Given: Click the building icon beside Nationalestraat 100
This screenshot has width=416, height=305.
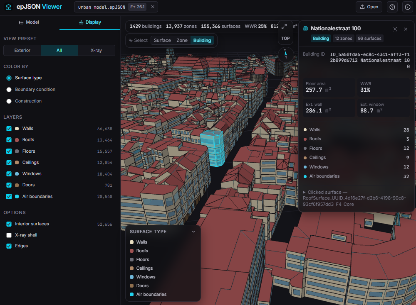Looking at the screenshot, I should 305,29.
